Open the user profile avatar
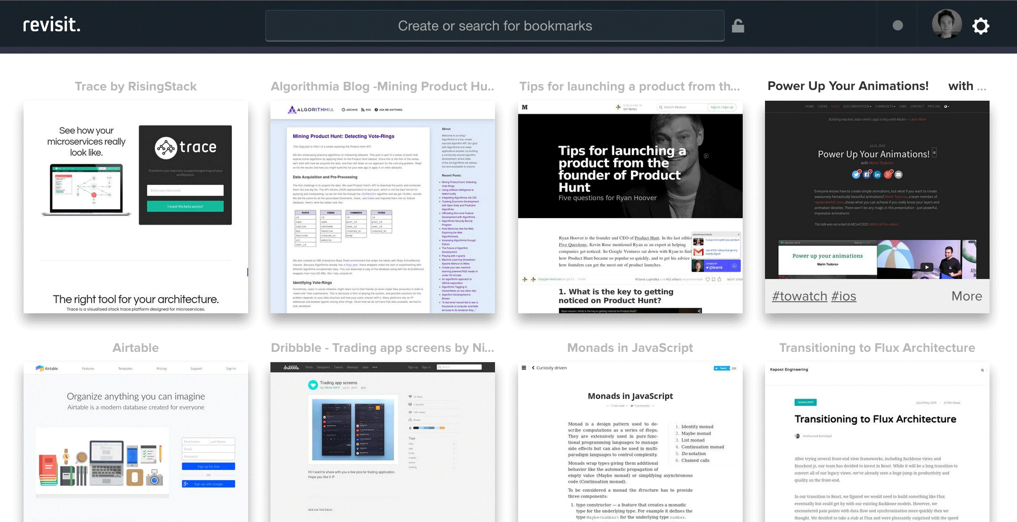1017x522 pixels. click(x=946, y=24)
